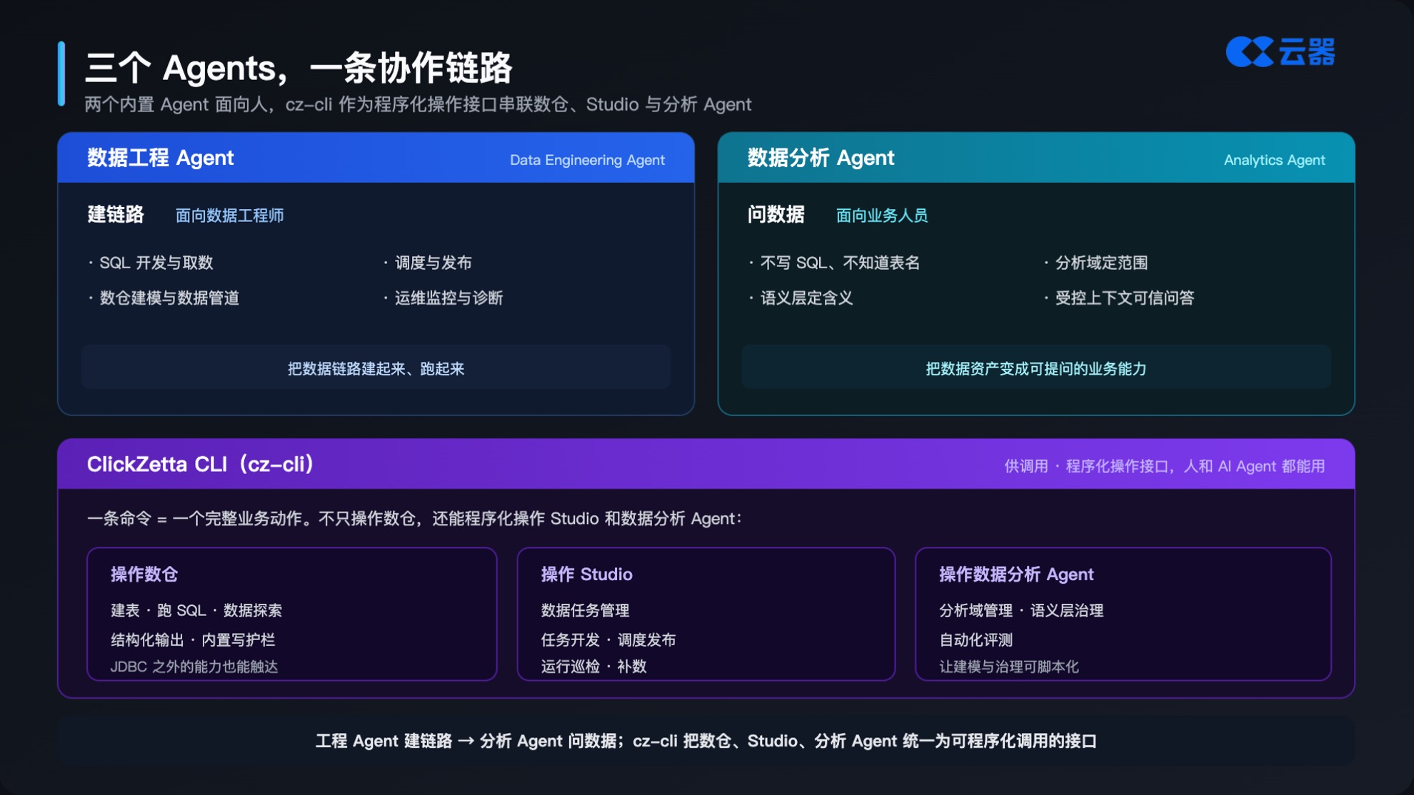Click the '运维监控与诊断' bullet

point(443,298)
